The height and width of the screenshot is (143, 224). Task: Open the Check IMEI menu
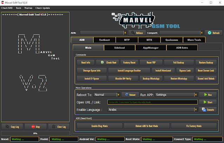[x=7, y=8]
